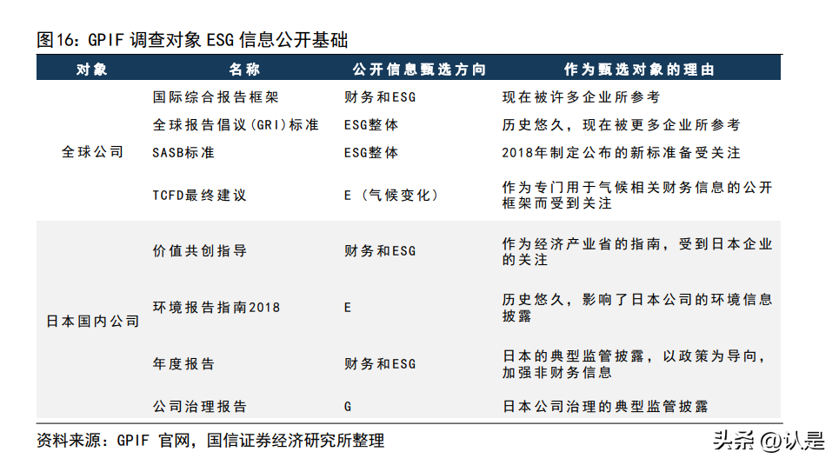Image resolution: width=839 pixels, height=465 pixels.
Task: Select the cell '日本国内公司'
Action: click(92, 321)
